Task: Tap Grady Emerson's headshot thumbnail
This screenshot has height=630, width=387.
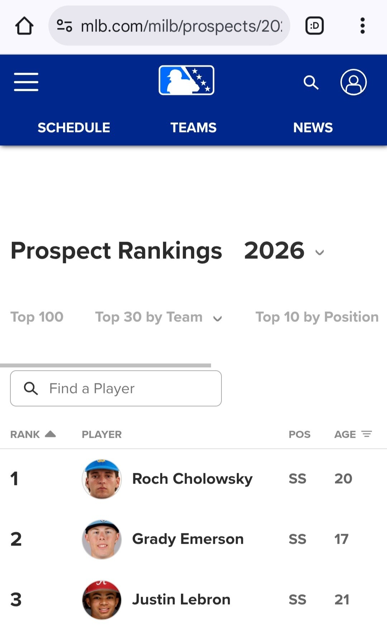Action: [x=102, y=539]
